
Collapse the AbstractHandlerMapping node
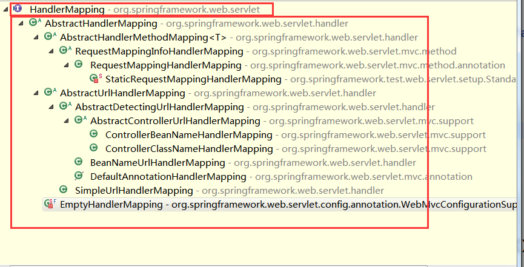pos(21,24)
